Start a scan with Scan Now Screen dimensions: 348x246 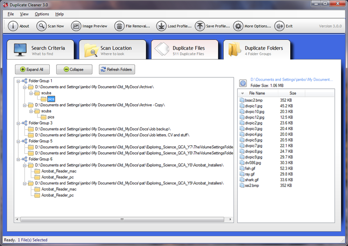pyautogui.click(x=50, y=26)
